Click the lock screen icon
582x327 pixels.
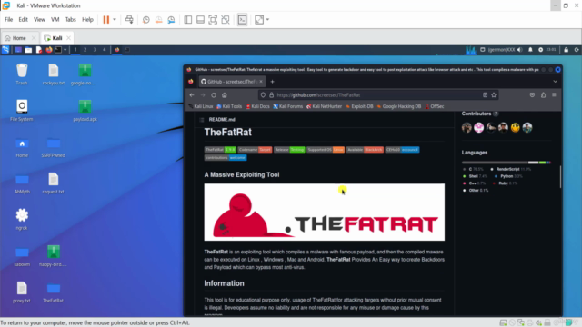click(566, 50)
